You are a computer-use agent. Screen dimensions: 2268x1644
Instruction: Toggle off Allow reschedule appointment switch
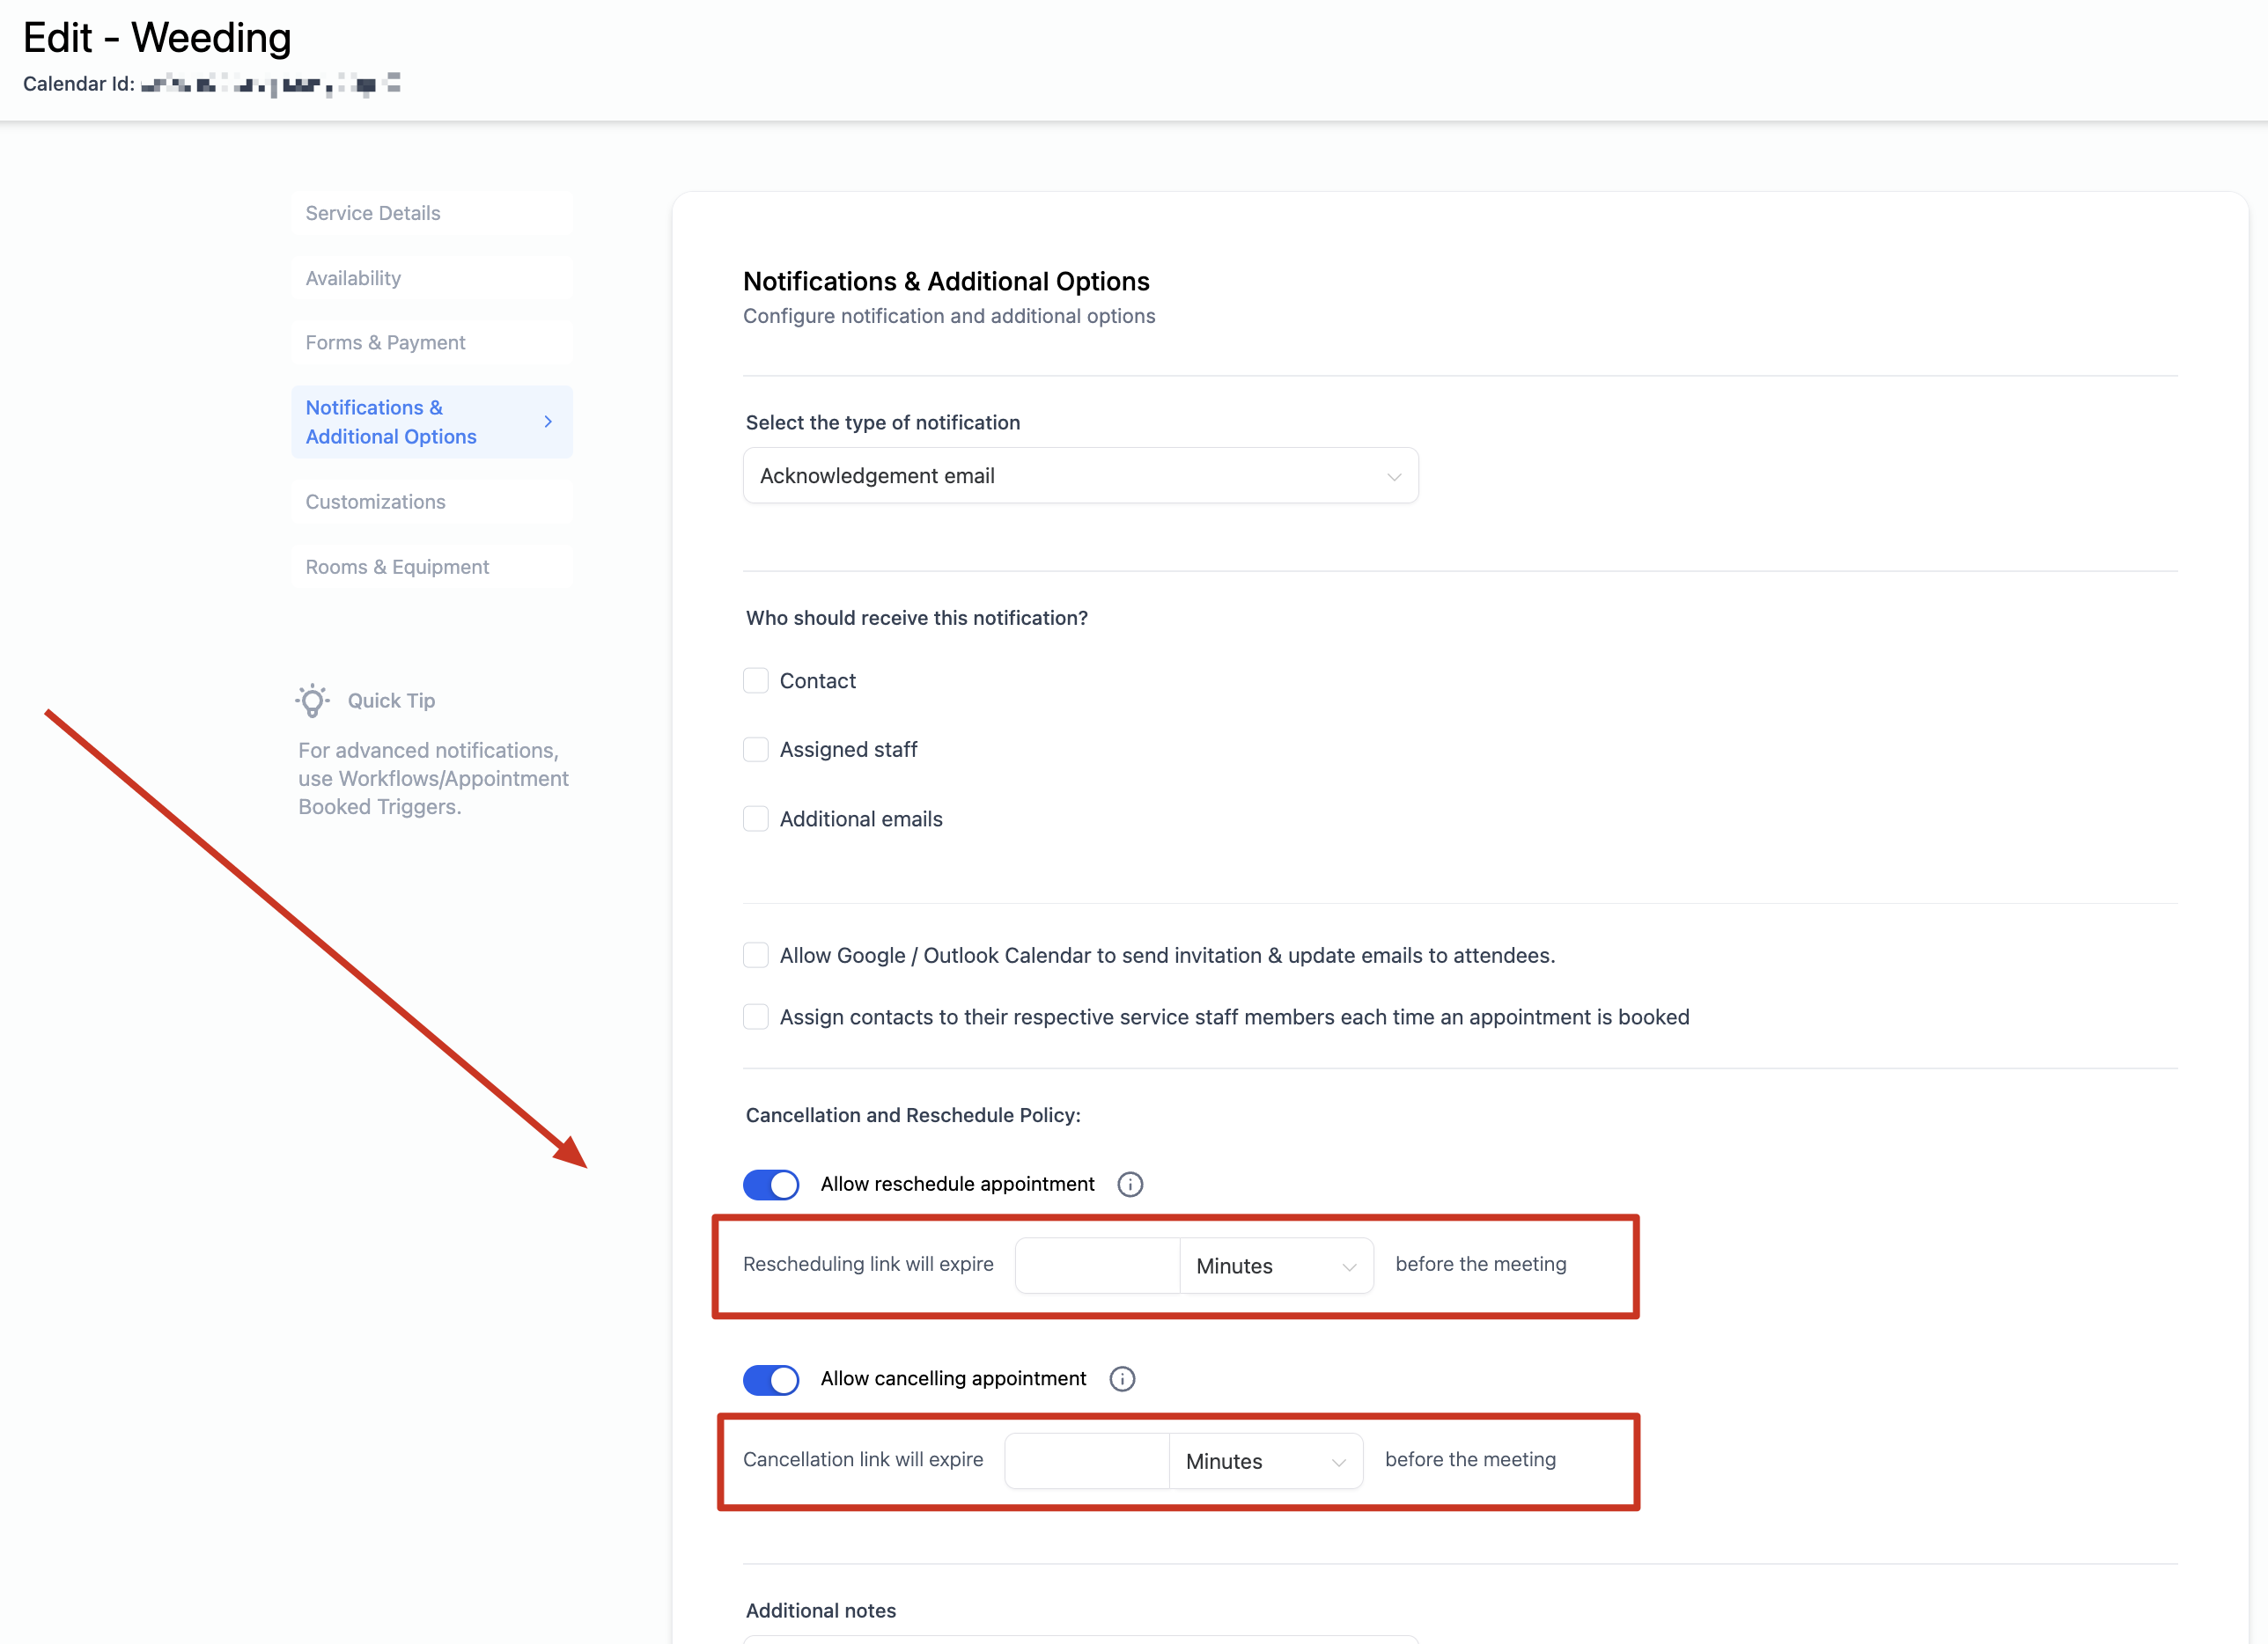click(x=771, y=1185)
